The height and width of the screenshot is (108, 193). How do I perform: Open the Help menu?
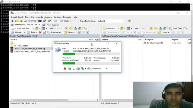pos(75,17)
